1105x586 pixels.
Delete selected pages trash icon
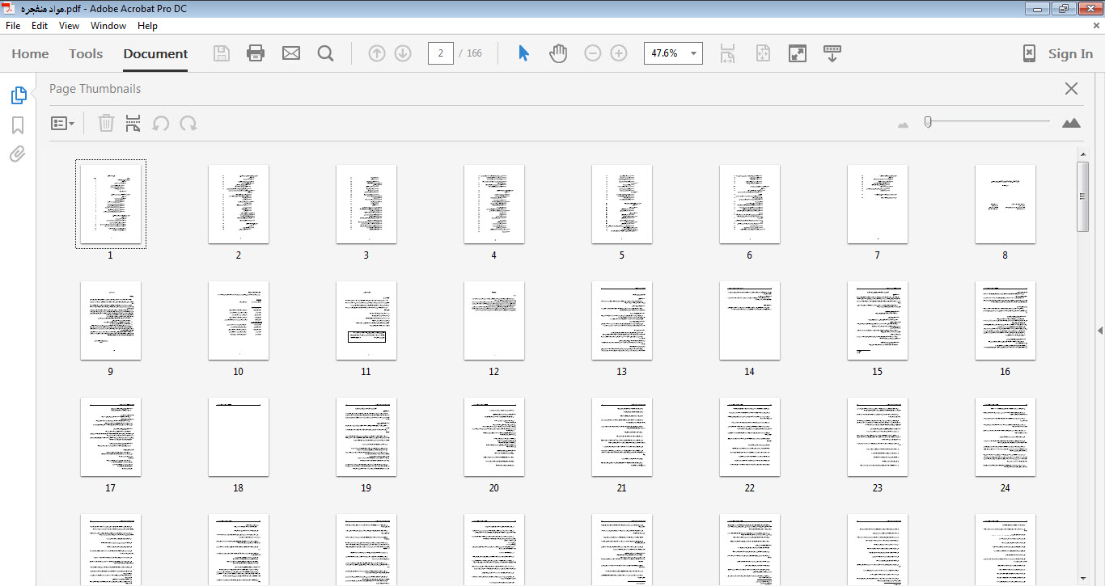tap(106, 123)
